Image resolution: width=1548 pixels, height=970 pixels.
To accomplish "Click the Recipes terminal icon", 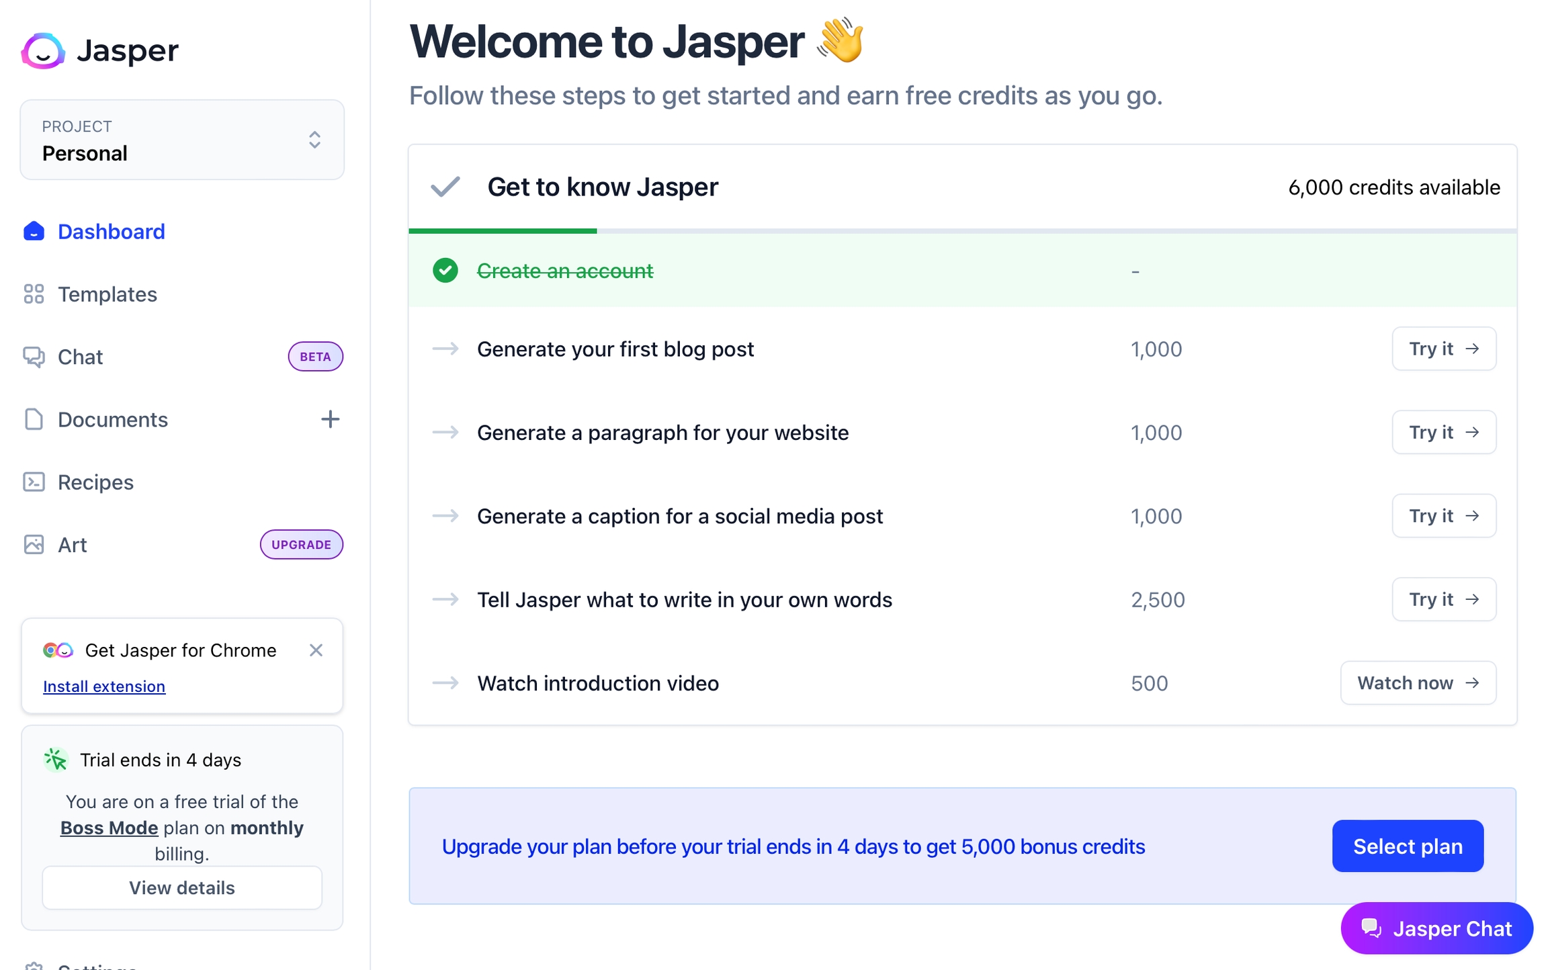I will point(34,482).
